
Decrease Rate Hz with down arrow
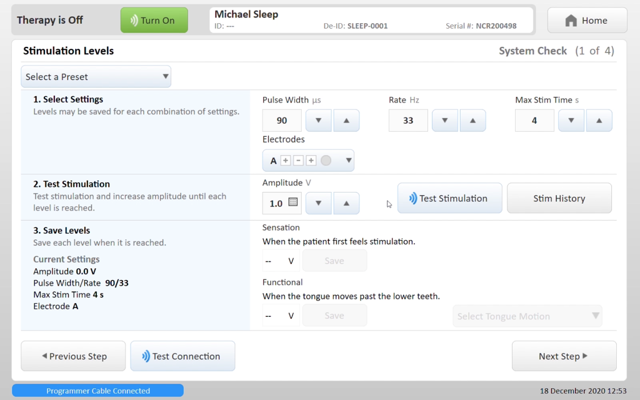click(445, 121)
